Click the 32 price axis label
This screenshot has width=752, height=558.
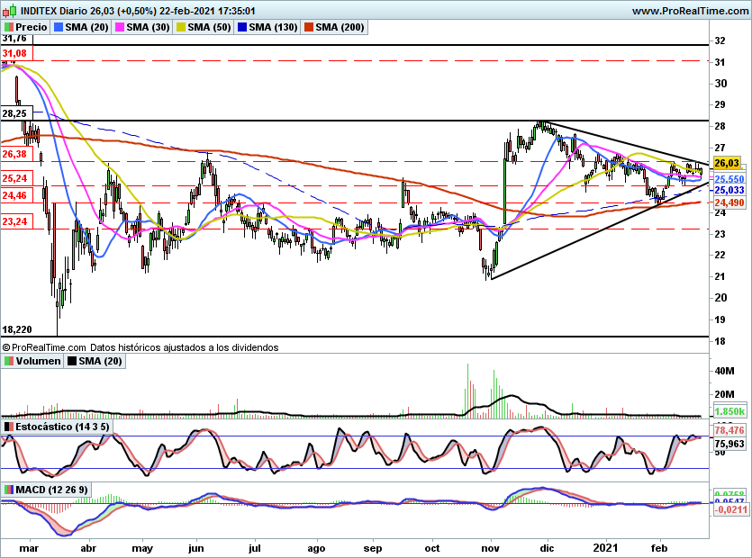[720, 40]
